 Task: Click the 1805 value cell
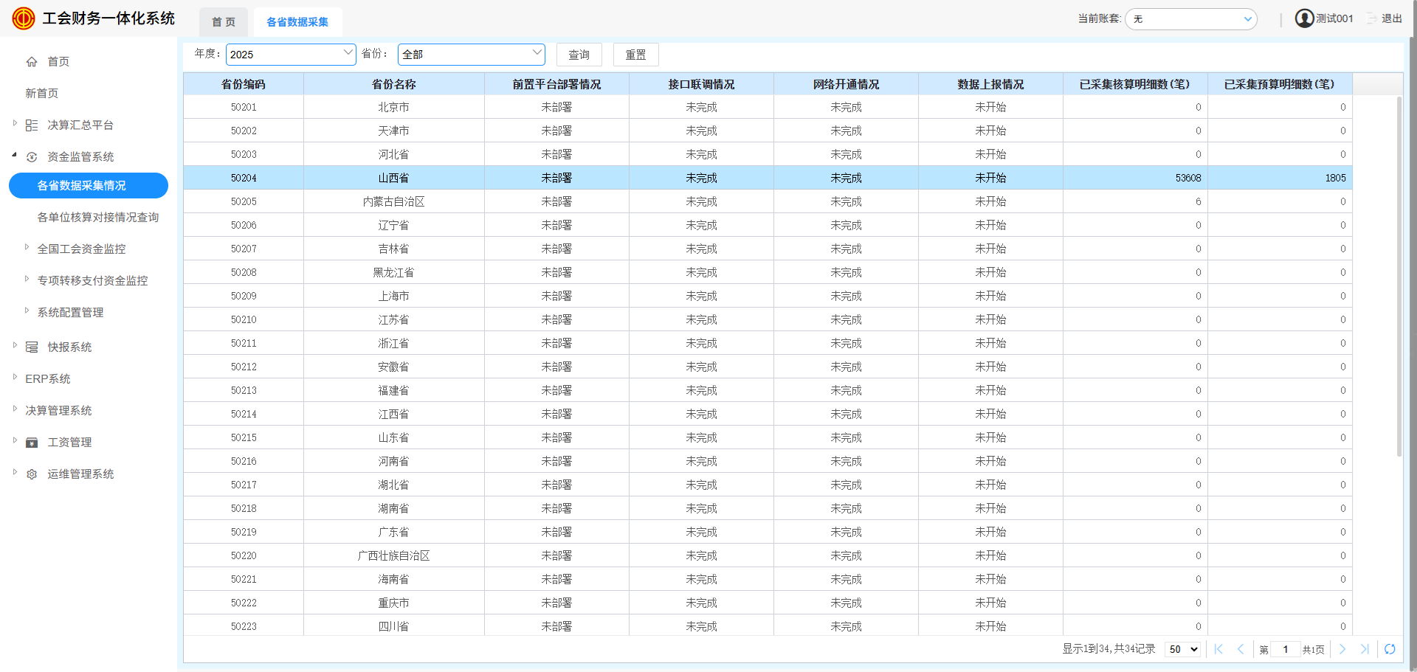[1280, 178]
